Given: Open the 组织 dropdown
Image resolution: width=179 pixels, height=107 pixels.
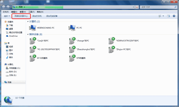Looking at the screenshot, I should pos(7,16).
